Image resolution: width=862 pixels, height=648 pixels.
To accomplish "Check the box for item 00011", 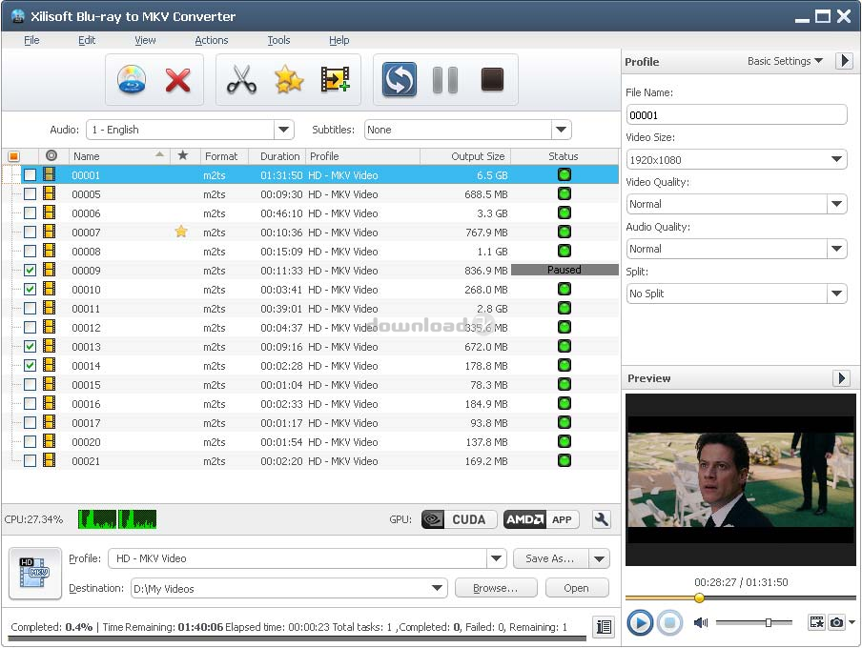I will [x=31, y=309].
